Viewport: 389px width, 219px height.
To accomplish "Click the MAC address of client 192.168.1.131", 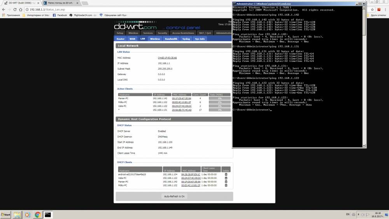I will tap(182, 110).
